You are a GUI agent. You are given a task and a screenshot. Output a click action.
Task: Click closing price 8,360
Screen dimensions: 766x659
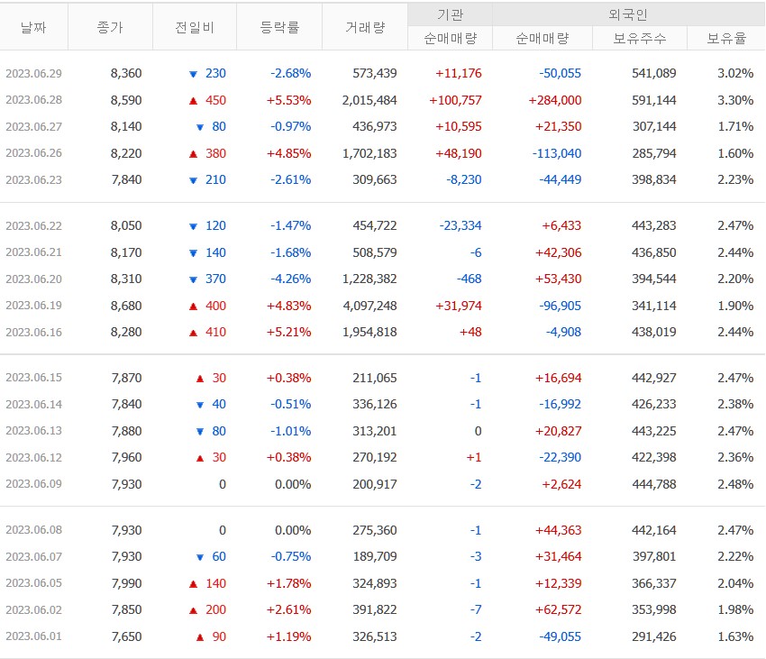(x=126, y=73)
